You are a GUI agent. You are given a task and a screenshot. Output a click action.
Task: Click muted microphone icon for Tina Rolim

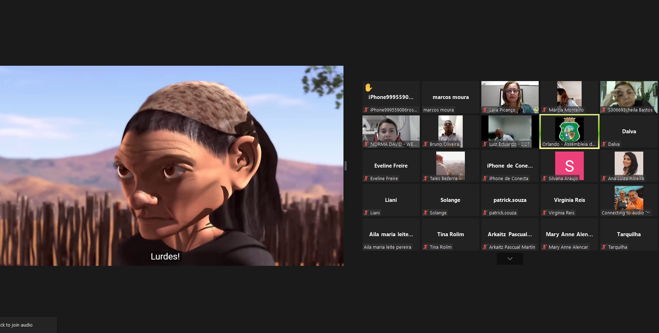(x=425, y=247)
